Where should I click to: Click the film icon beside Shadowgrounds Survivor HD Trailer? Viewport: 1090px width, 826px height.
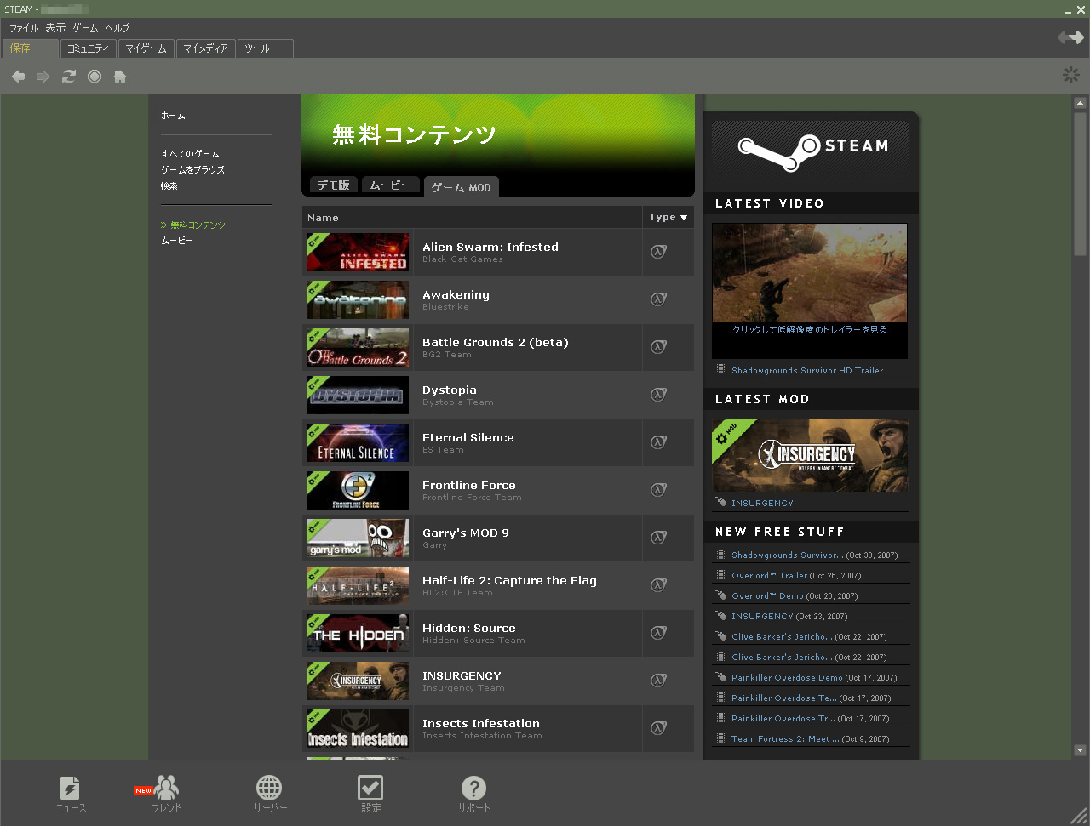click(721, 370)
